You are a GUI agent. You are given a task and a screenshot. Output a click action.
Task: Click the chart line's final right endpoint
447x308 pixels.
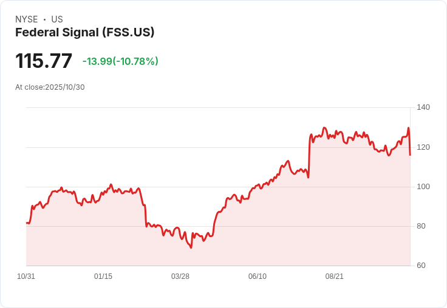point(410,155)
